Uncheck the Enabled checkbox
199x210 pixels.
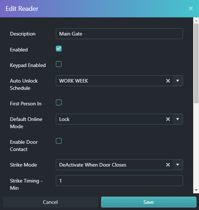click(x=59, y=49)
